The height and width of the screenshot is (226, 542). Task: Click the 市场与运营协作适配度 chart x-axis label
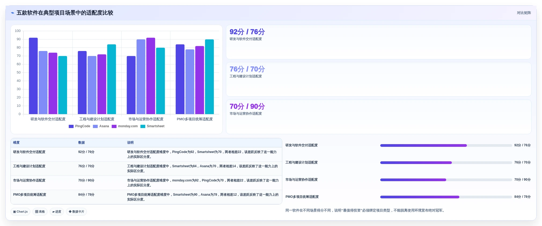click(x=146, y=119)
